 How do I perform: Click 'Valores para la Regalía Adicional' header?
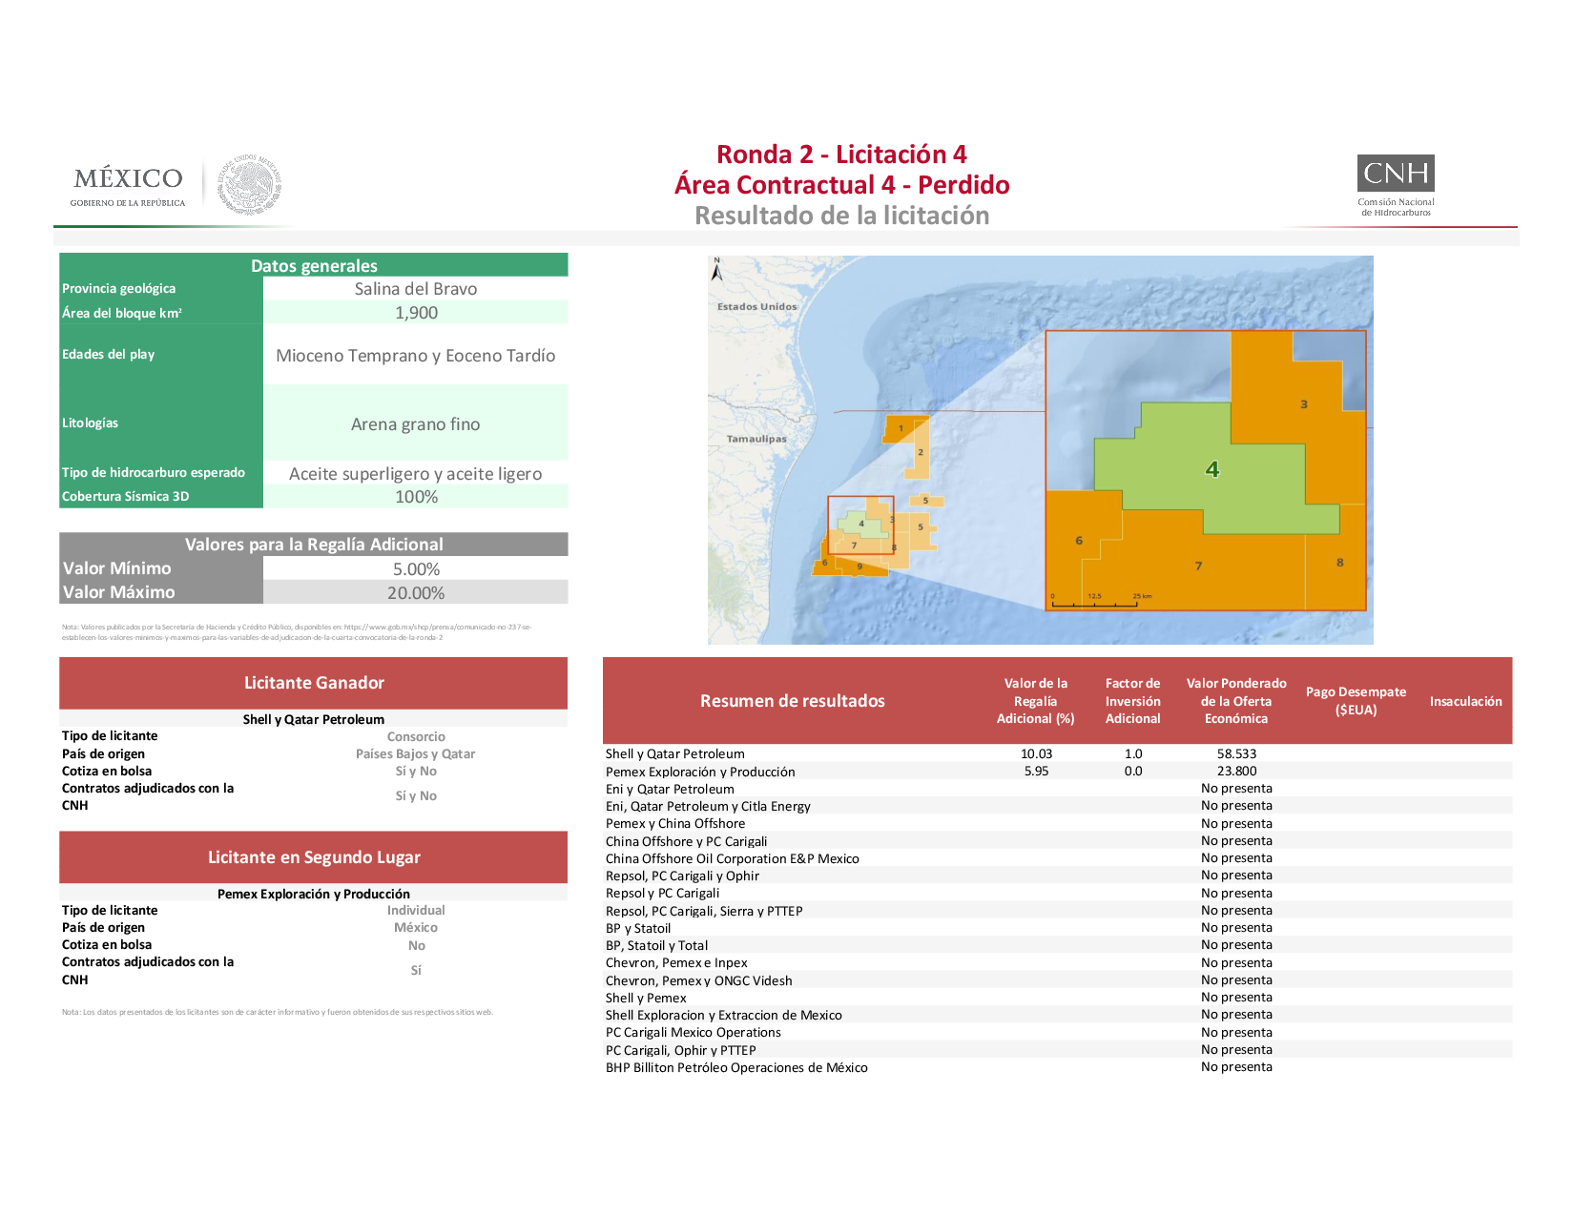tap(314, 545)
